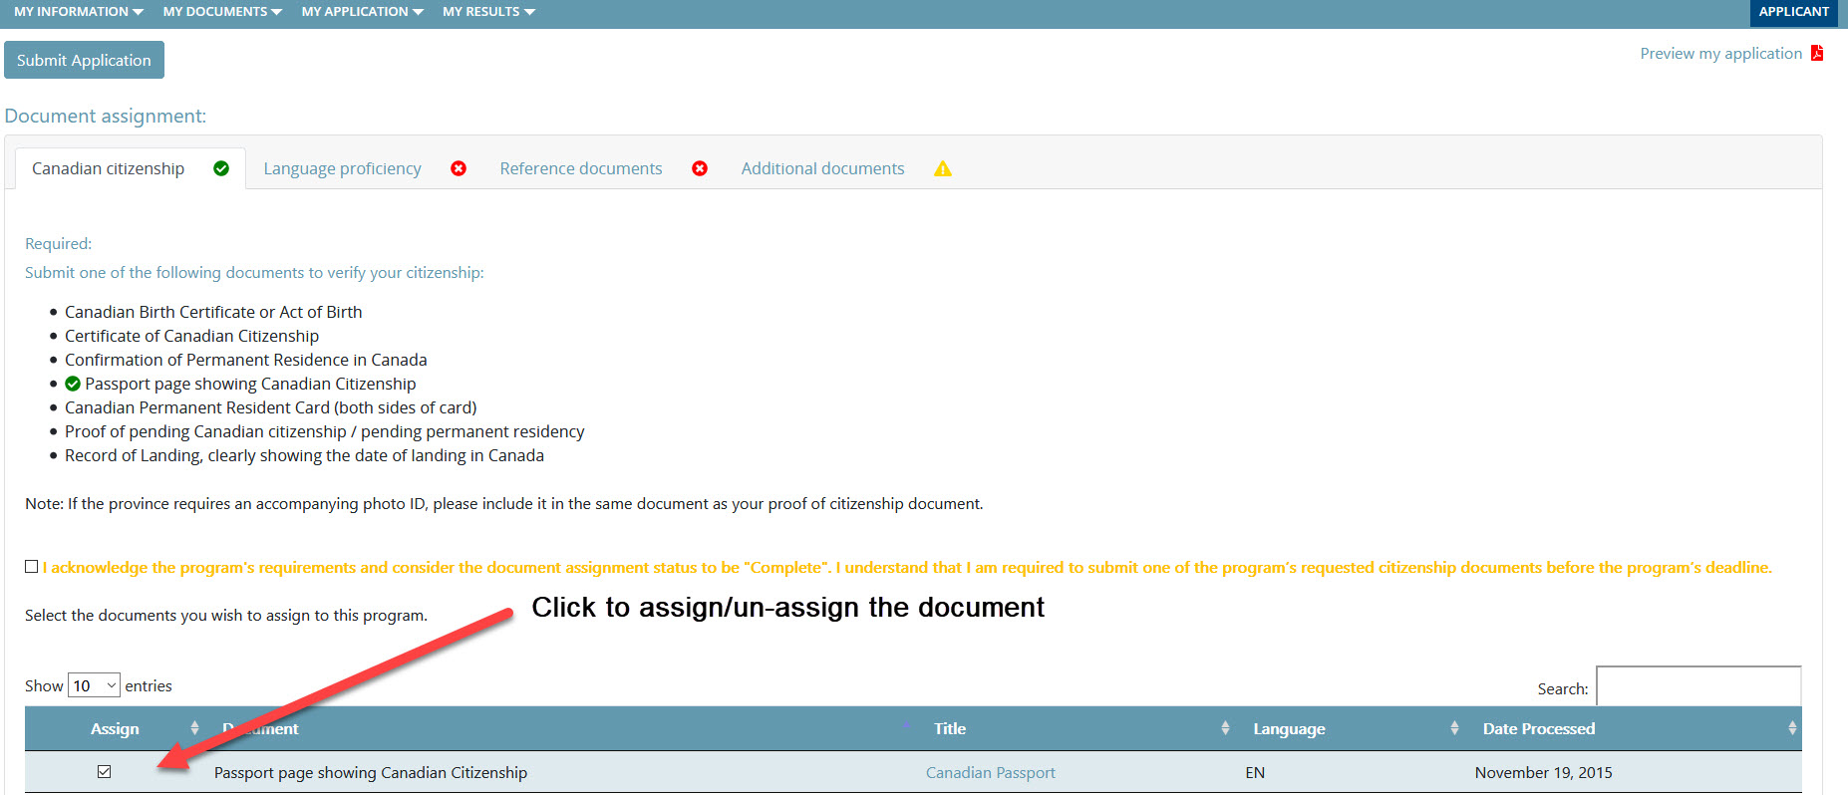Tick the acknowledge program requirements checkbox

pyautogui.click(x=32, y=567)
